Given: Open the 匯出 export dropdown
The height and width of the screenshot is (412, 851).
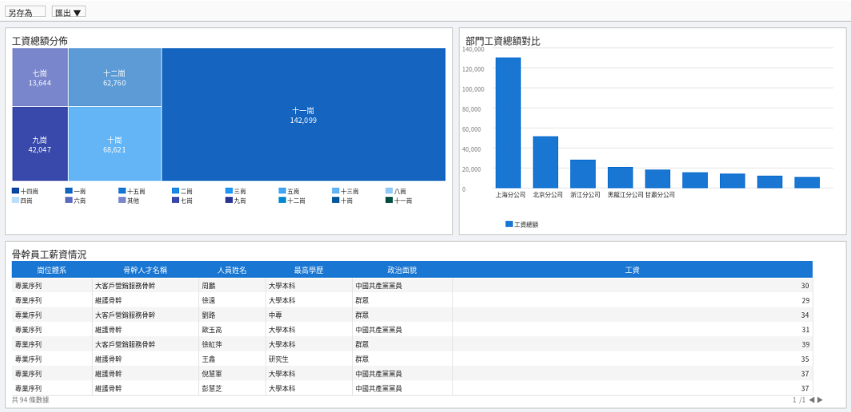Looking at the screenshot, I should 69,12.
